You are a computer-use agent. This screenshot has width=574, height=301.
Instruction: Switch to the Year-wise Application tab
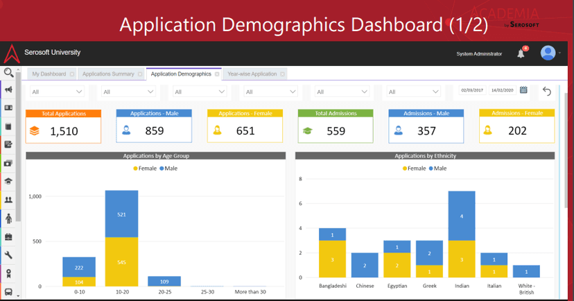pyautogui.click(x=252, y=74)
